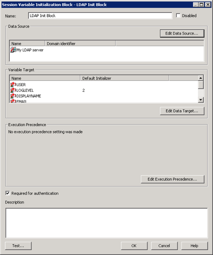Screen dimensions: 213x255
Task: Click the Test button
Action: pos(18,246)
